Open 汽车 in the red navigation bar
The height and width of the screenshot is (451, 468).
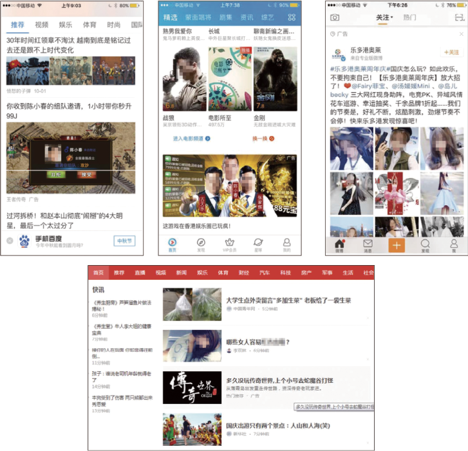click(x=265, y=272)
